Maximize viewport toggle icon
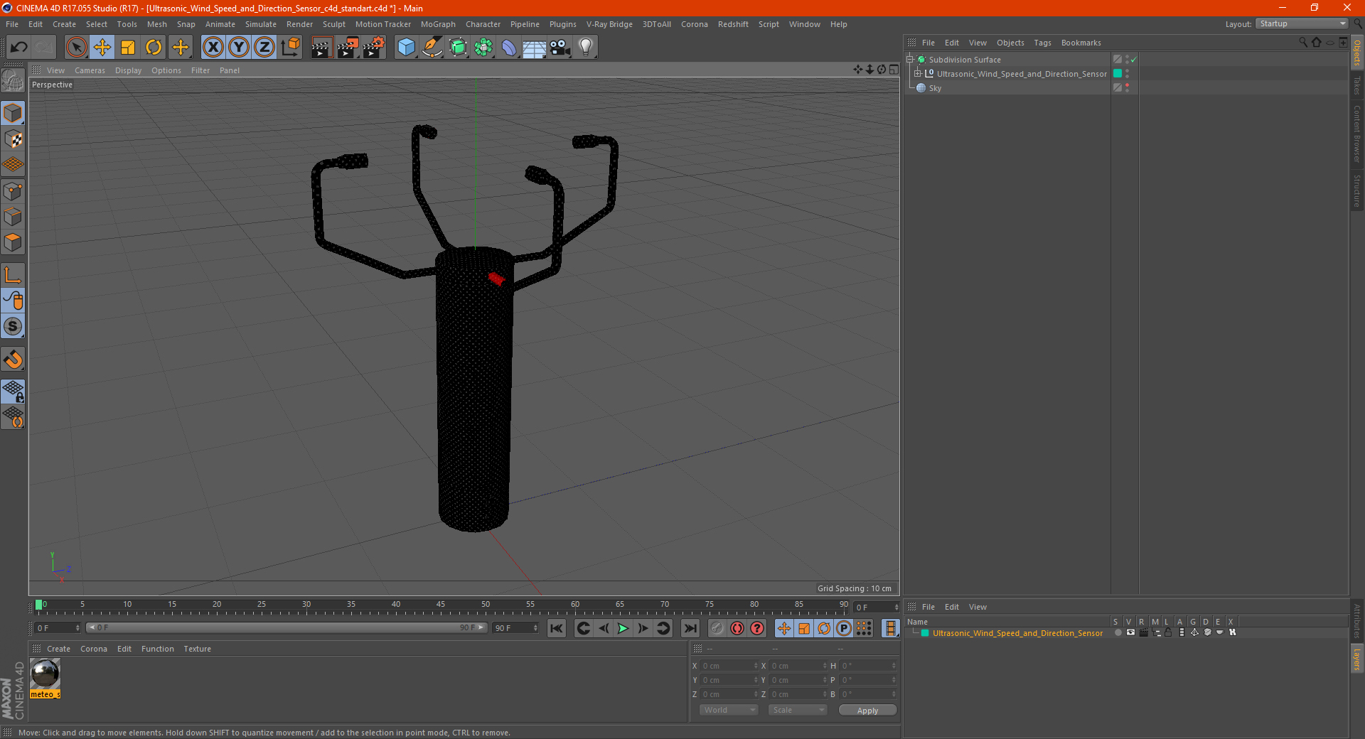This screenshot has width=1365, height=739. (894, 70)
